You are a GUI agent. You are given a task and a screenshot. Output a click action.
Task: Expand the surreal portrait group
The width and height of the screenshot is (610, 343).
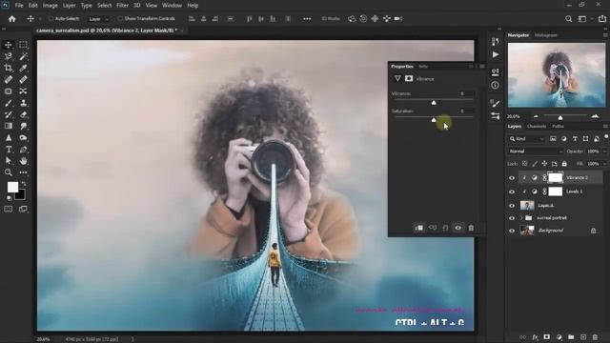point(521,218)
